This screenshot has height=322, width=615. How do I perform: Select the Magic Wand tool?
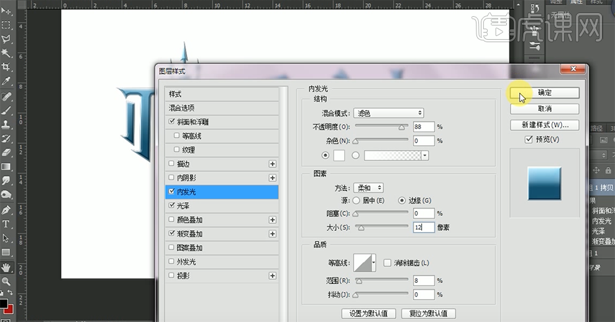pyautogui.click(x=6, y=53)
